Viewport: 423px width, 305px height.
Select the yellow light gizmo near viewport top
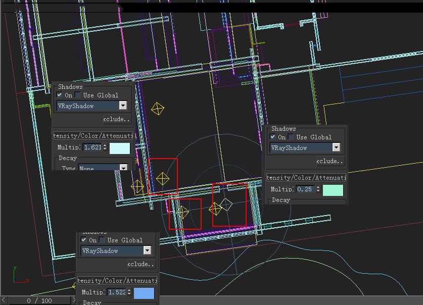coord(158,109)
